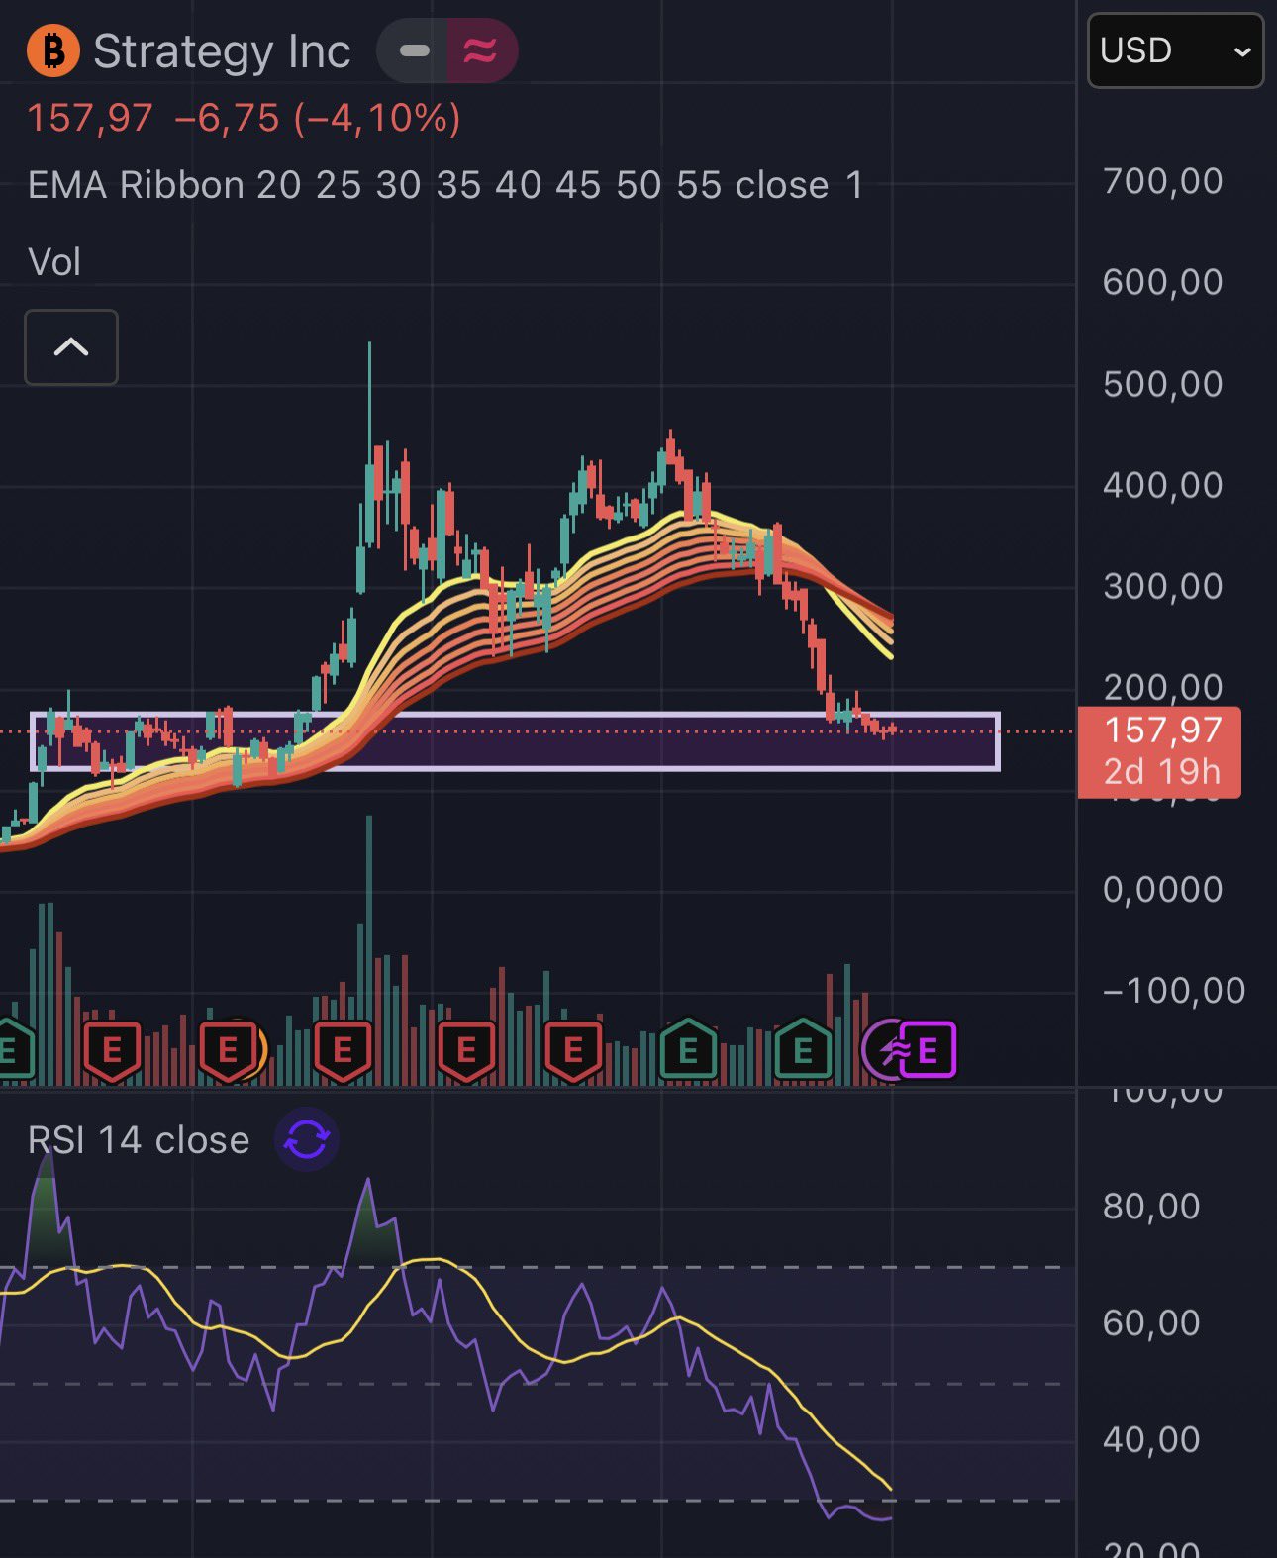Tap the 700,00 price axis label
The image size is (1277, 1558).
point(1163,181)
